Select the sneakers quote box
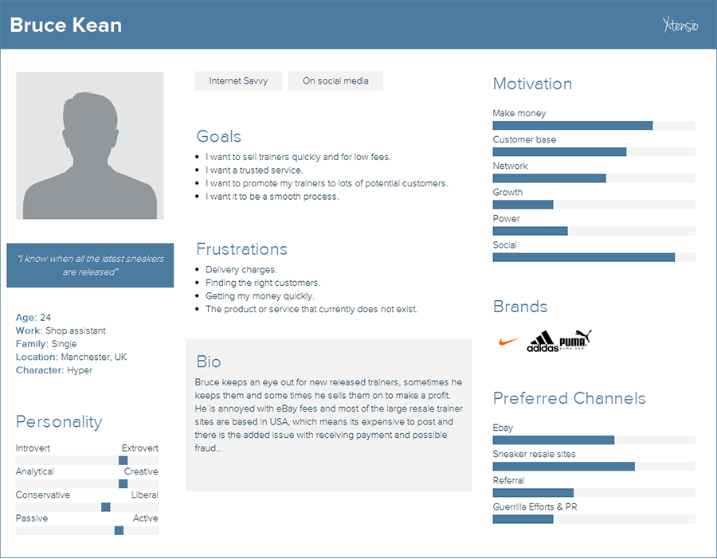 90,265
